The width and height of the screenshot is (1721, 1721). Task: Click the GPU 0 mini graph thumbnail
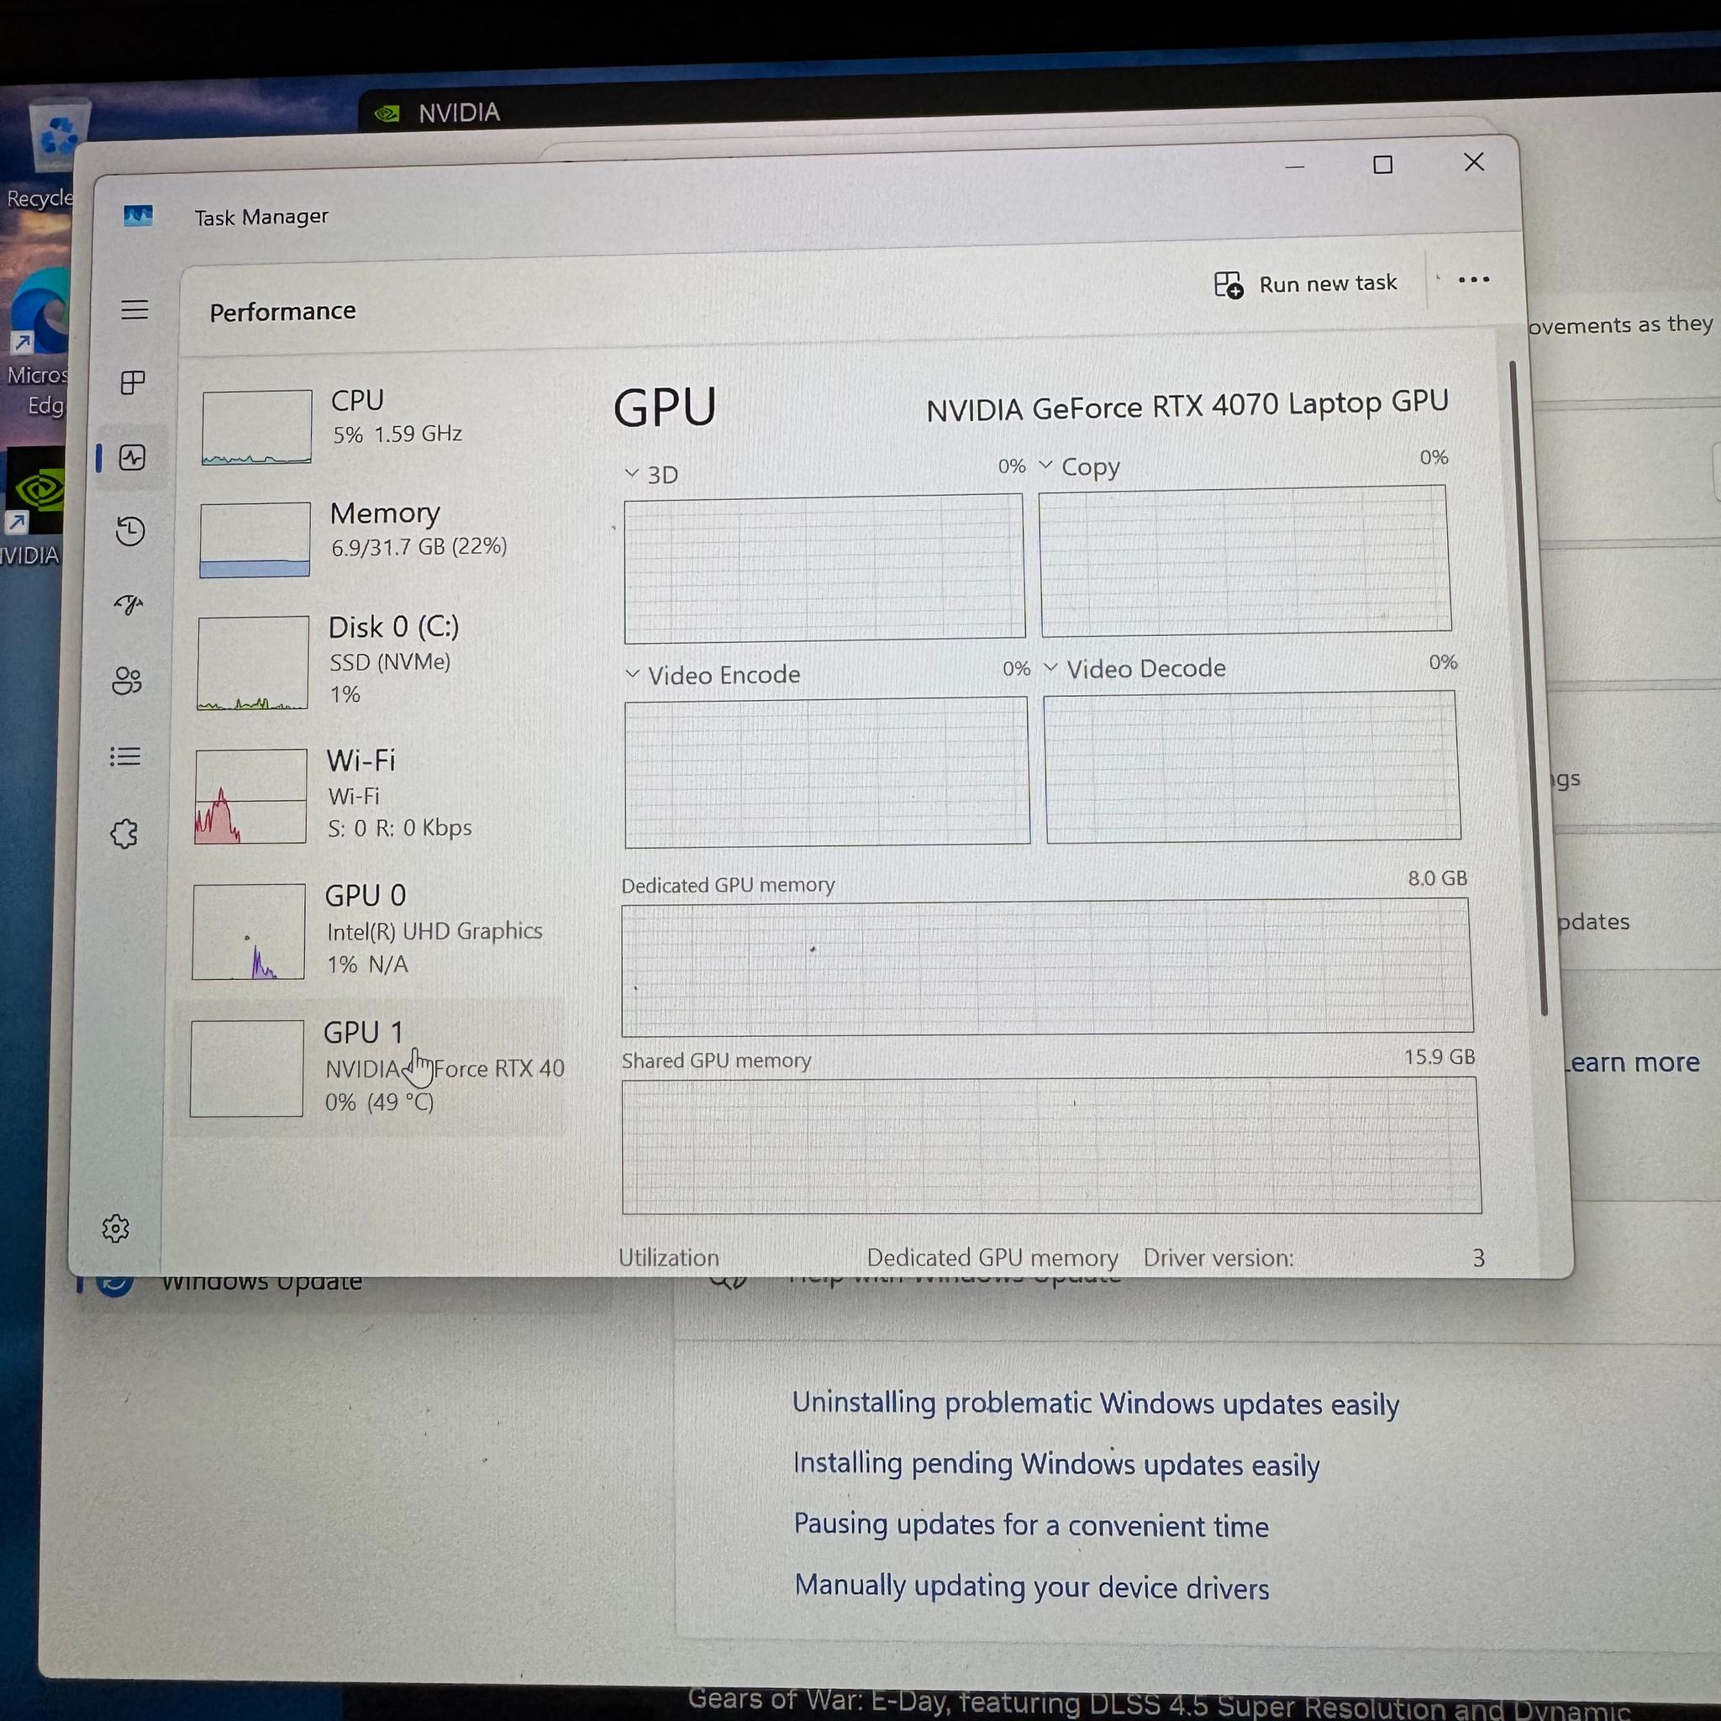pyautogui.click(x=249, y=932)
